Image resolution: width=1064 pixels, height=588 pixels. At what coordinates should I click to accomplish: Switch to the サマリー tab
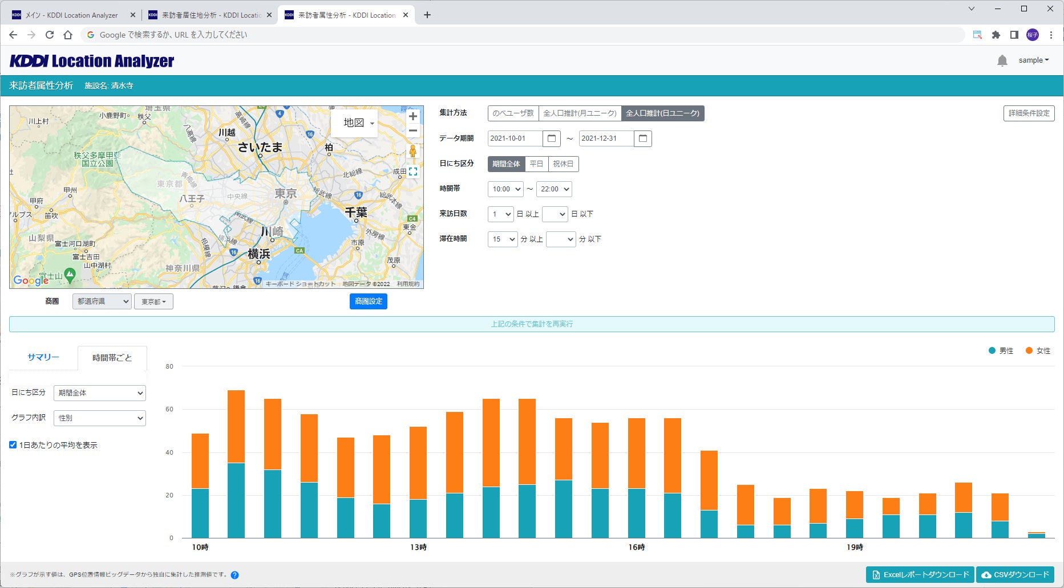(x=43, y=357)
